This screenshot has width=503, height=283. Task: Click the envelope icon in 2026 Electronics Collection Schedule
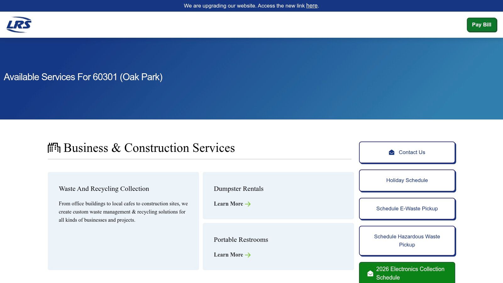point(370,274)
